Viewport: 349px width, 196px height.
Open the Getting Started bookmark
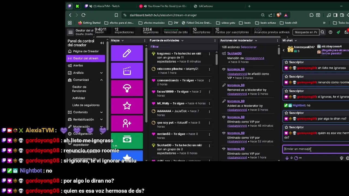pos(89,23)
